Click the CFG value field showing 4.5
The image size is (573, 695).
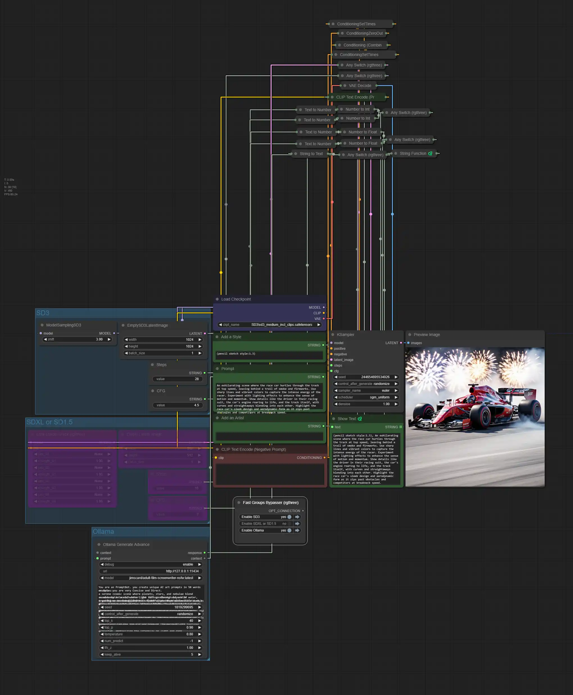178,405
